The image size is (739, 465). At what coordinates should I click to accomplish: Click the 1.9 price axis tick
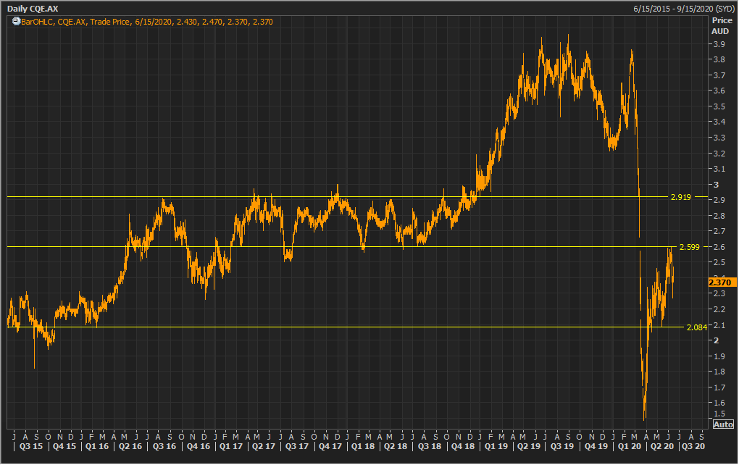tap(719, 356)
